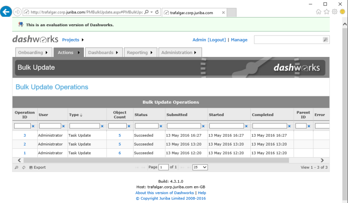Open the Help link in footer
348x203 pixels.
202,193
